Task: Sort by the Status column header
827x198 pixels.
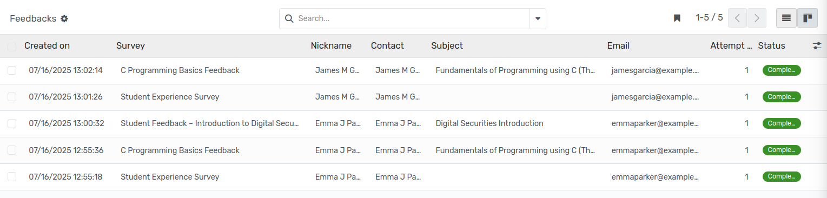Action: tap(771, 46)
